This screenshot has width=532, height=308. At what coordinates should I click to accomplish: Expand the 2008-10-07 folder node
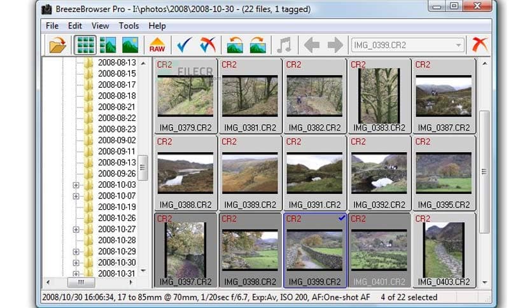pos(76,196)
